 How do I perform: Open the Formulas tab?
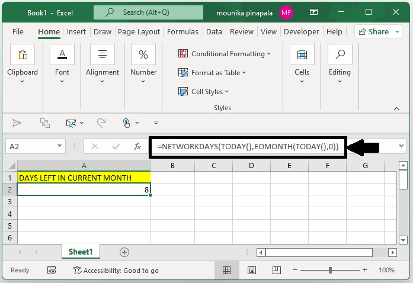183,32
